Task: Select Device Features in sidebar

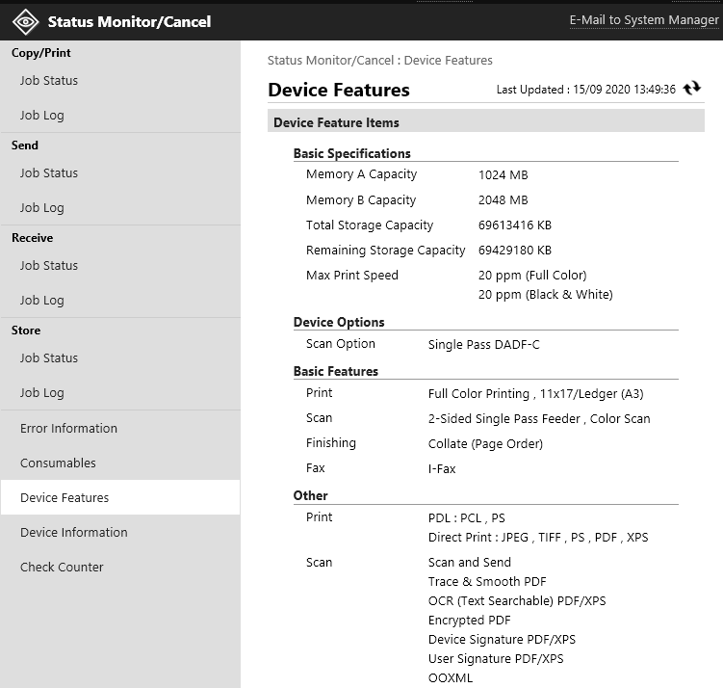Action: pos(65,498)
